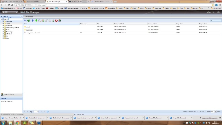Go to next page of file list
The image size is (222, 125).
coord(42,112)
